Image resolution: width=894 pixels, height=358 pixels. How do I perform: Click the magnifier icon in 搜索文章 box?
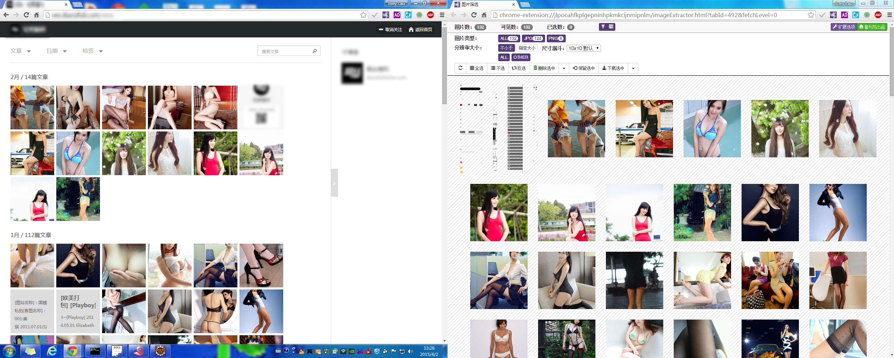(x=315, y=51)
